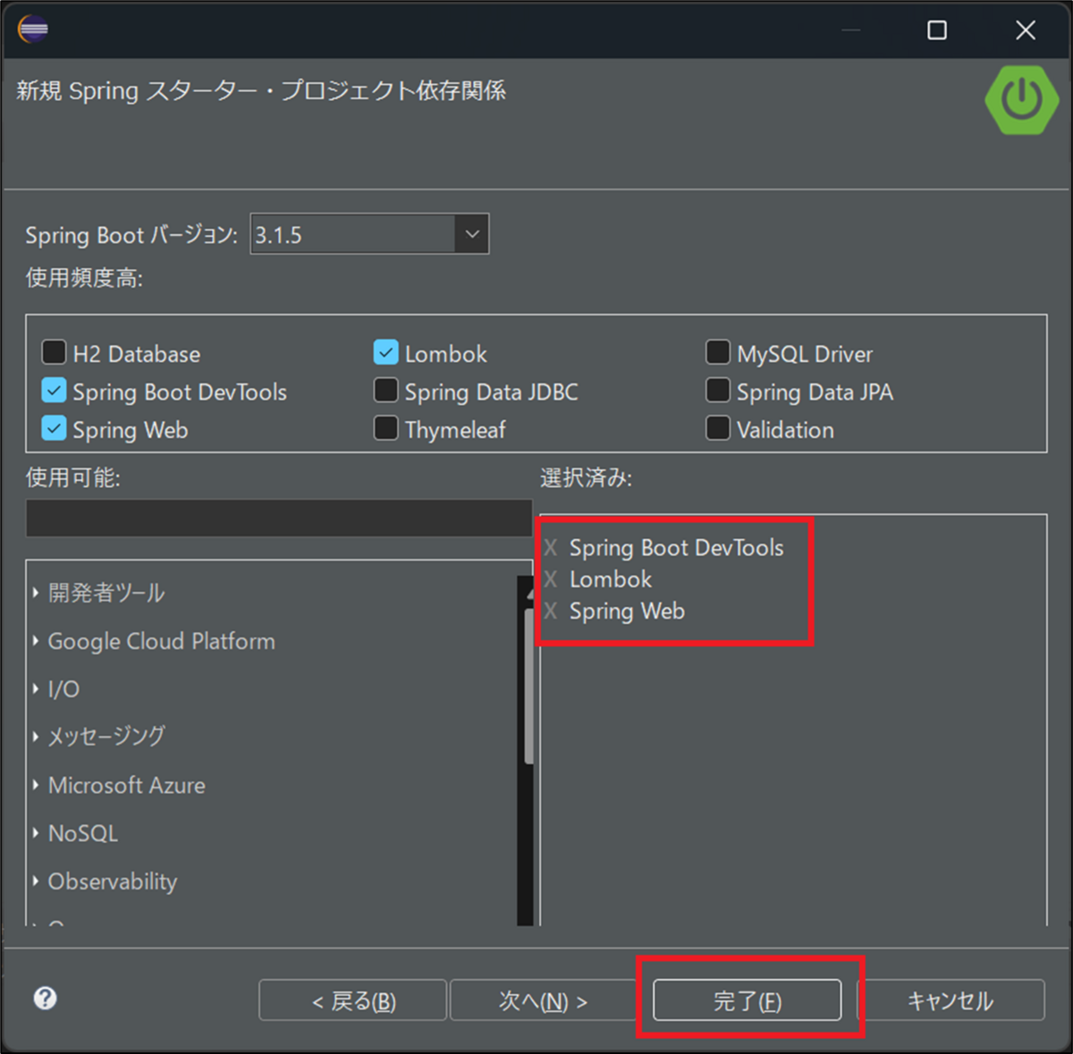This screenshot has width=1073, height=1054.
Task: Click the 次へ(N) next button
Action: [x=543, y=1000]
